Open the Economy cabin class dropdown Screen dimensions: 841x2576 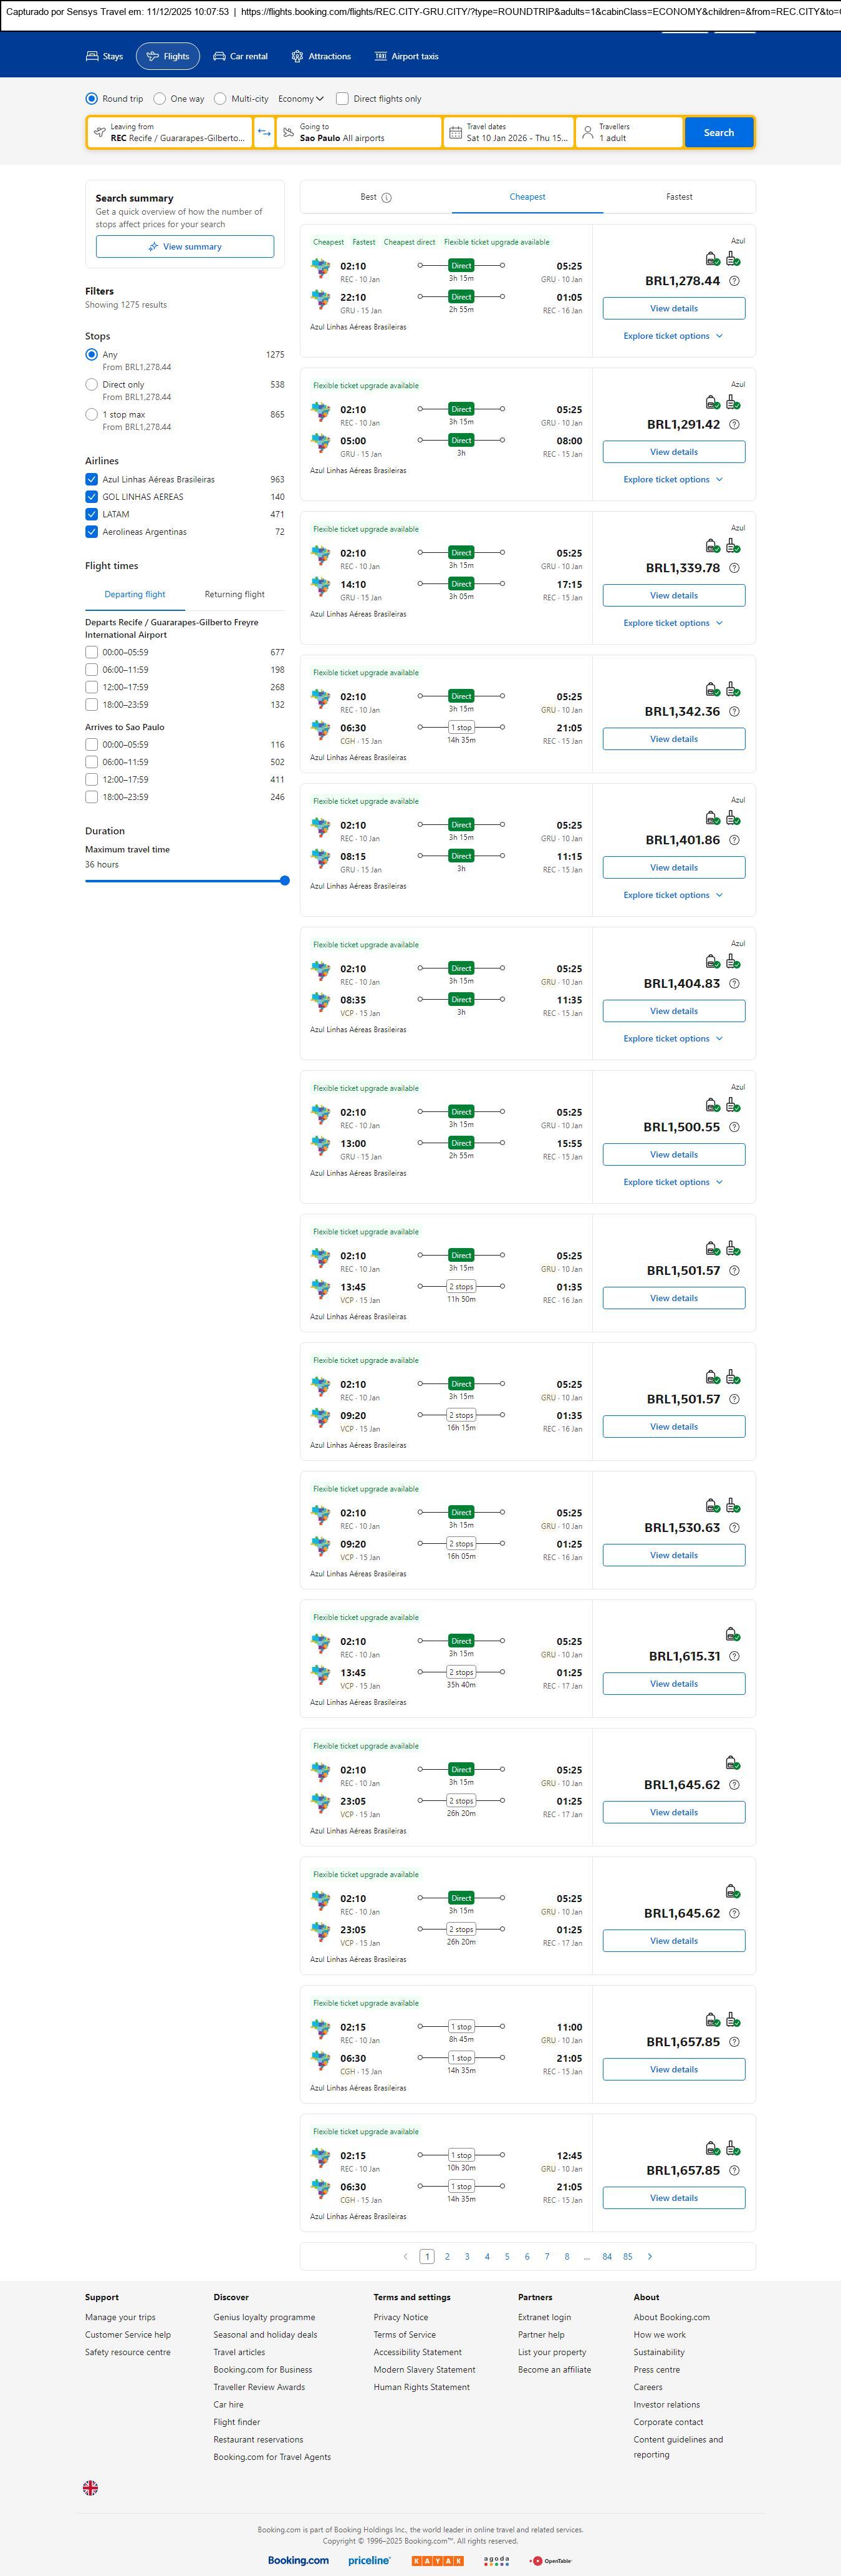coord(300,99)
